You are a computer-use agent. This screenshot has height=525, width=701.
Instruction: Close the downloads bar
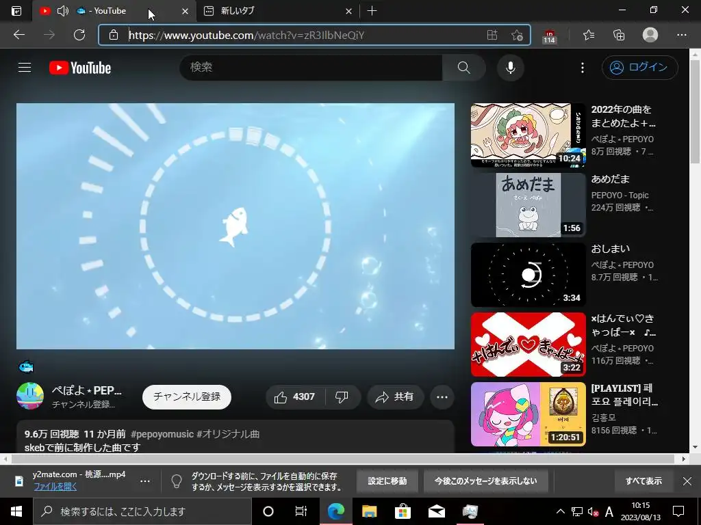click(x=687, y=481)
